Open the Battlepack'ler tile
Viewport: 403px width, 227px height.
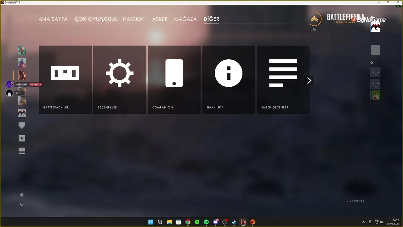[65, 80]
